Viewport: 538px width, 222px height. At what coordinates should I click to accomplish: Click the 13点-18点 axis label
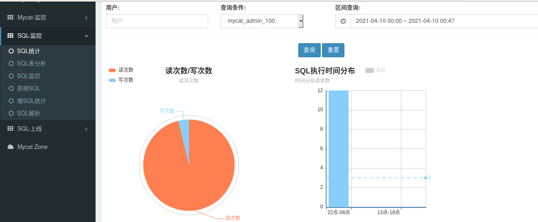[388, 212]
